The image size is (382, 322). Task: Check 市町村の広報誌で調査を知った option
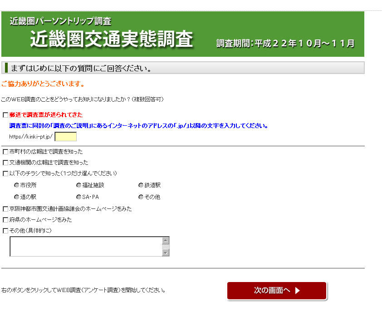coord(5,152)
